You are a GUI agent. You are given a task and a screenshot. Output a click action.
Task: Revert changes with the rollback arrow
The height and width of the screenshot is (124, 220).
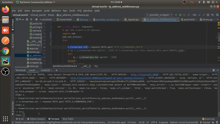click(x=212, y=15)
